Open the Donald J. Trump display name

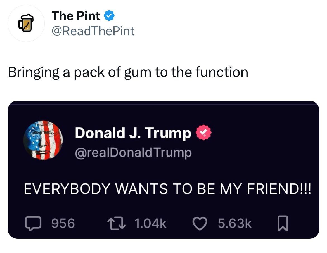tap(133, 133)
